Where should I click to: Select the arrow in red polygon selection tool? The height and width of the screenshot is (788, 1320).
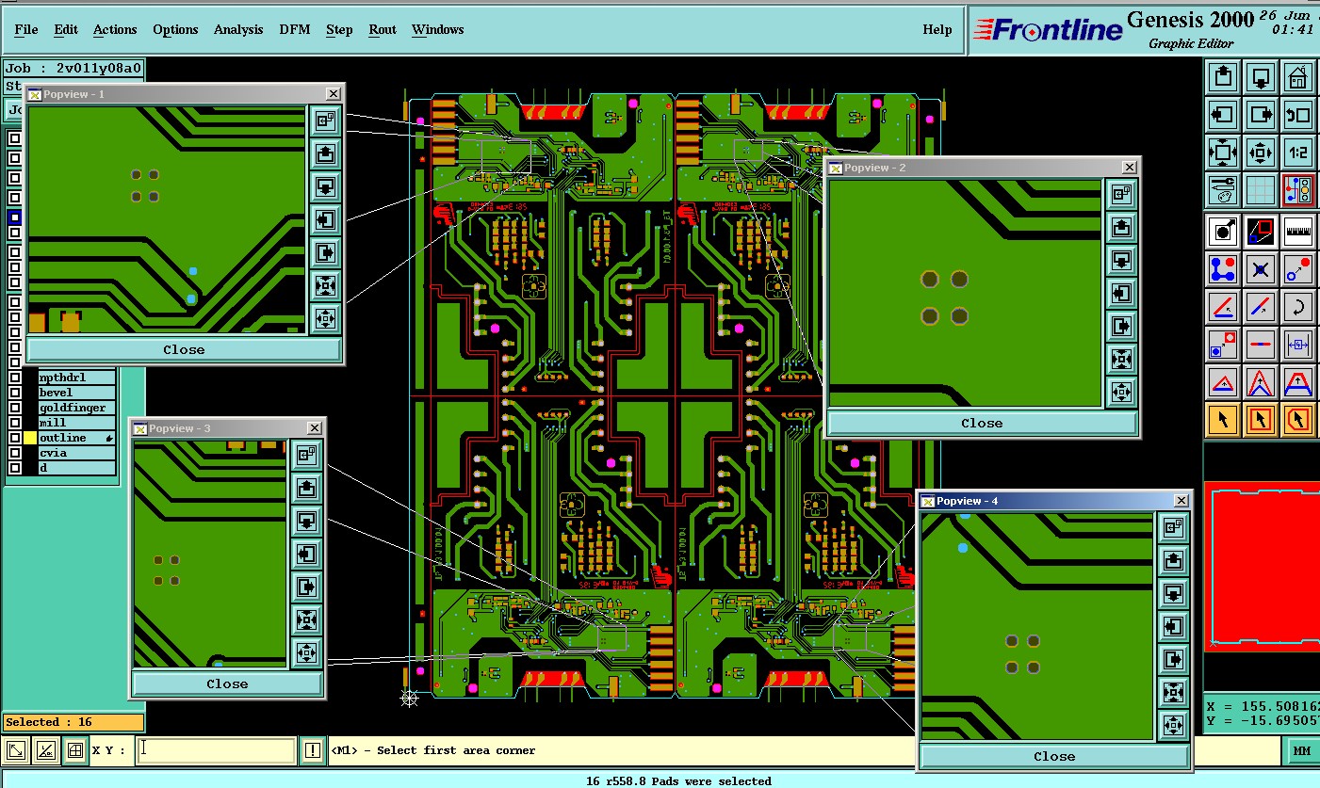point(1298,419)
